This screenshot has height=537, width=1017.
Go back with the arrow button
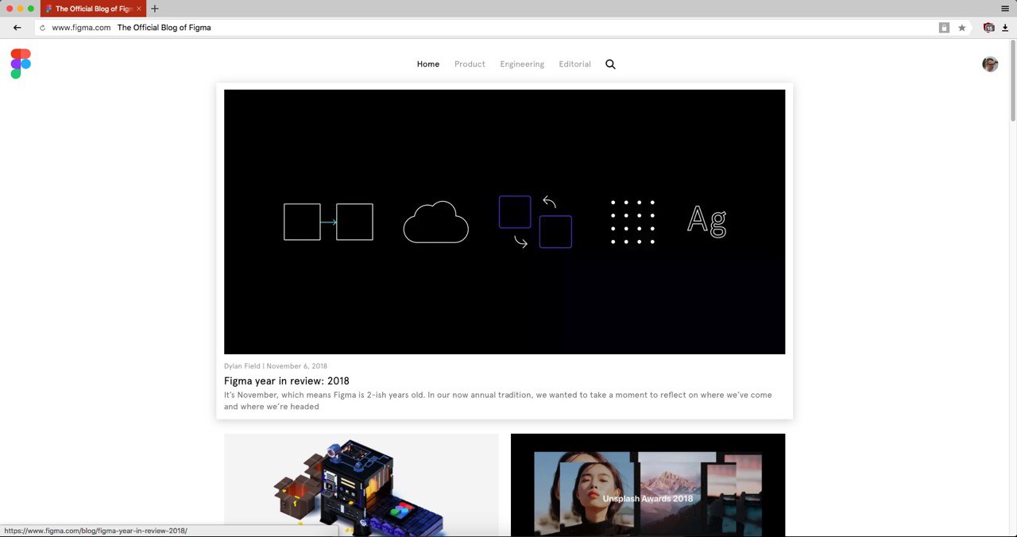click(17, 28)
